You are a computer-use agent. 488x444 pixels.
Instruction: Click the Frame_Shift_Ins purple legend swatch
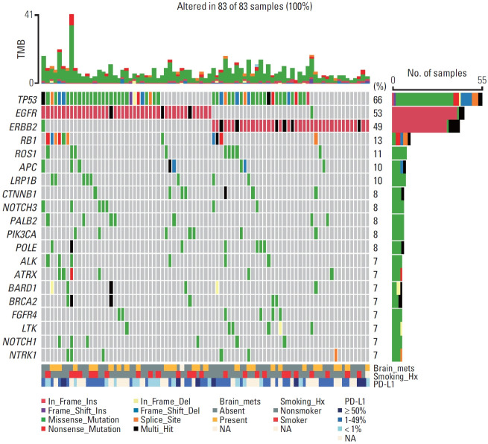tap(43, 410)
